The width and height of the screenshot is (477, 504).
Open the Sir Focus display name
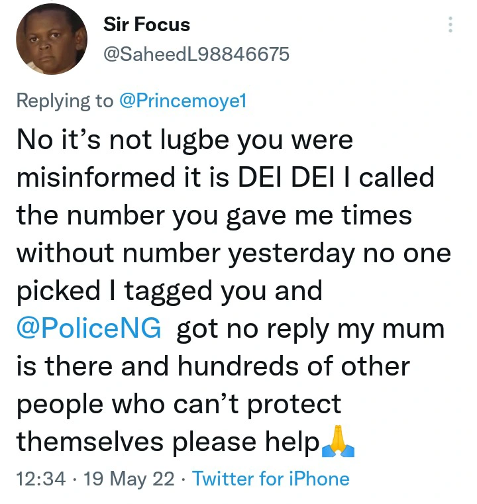point(146,25)
